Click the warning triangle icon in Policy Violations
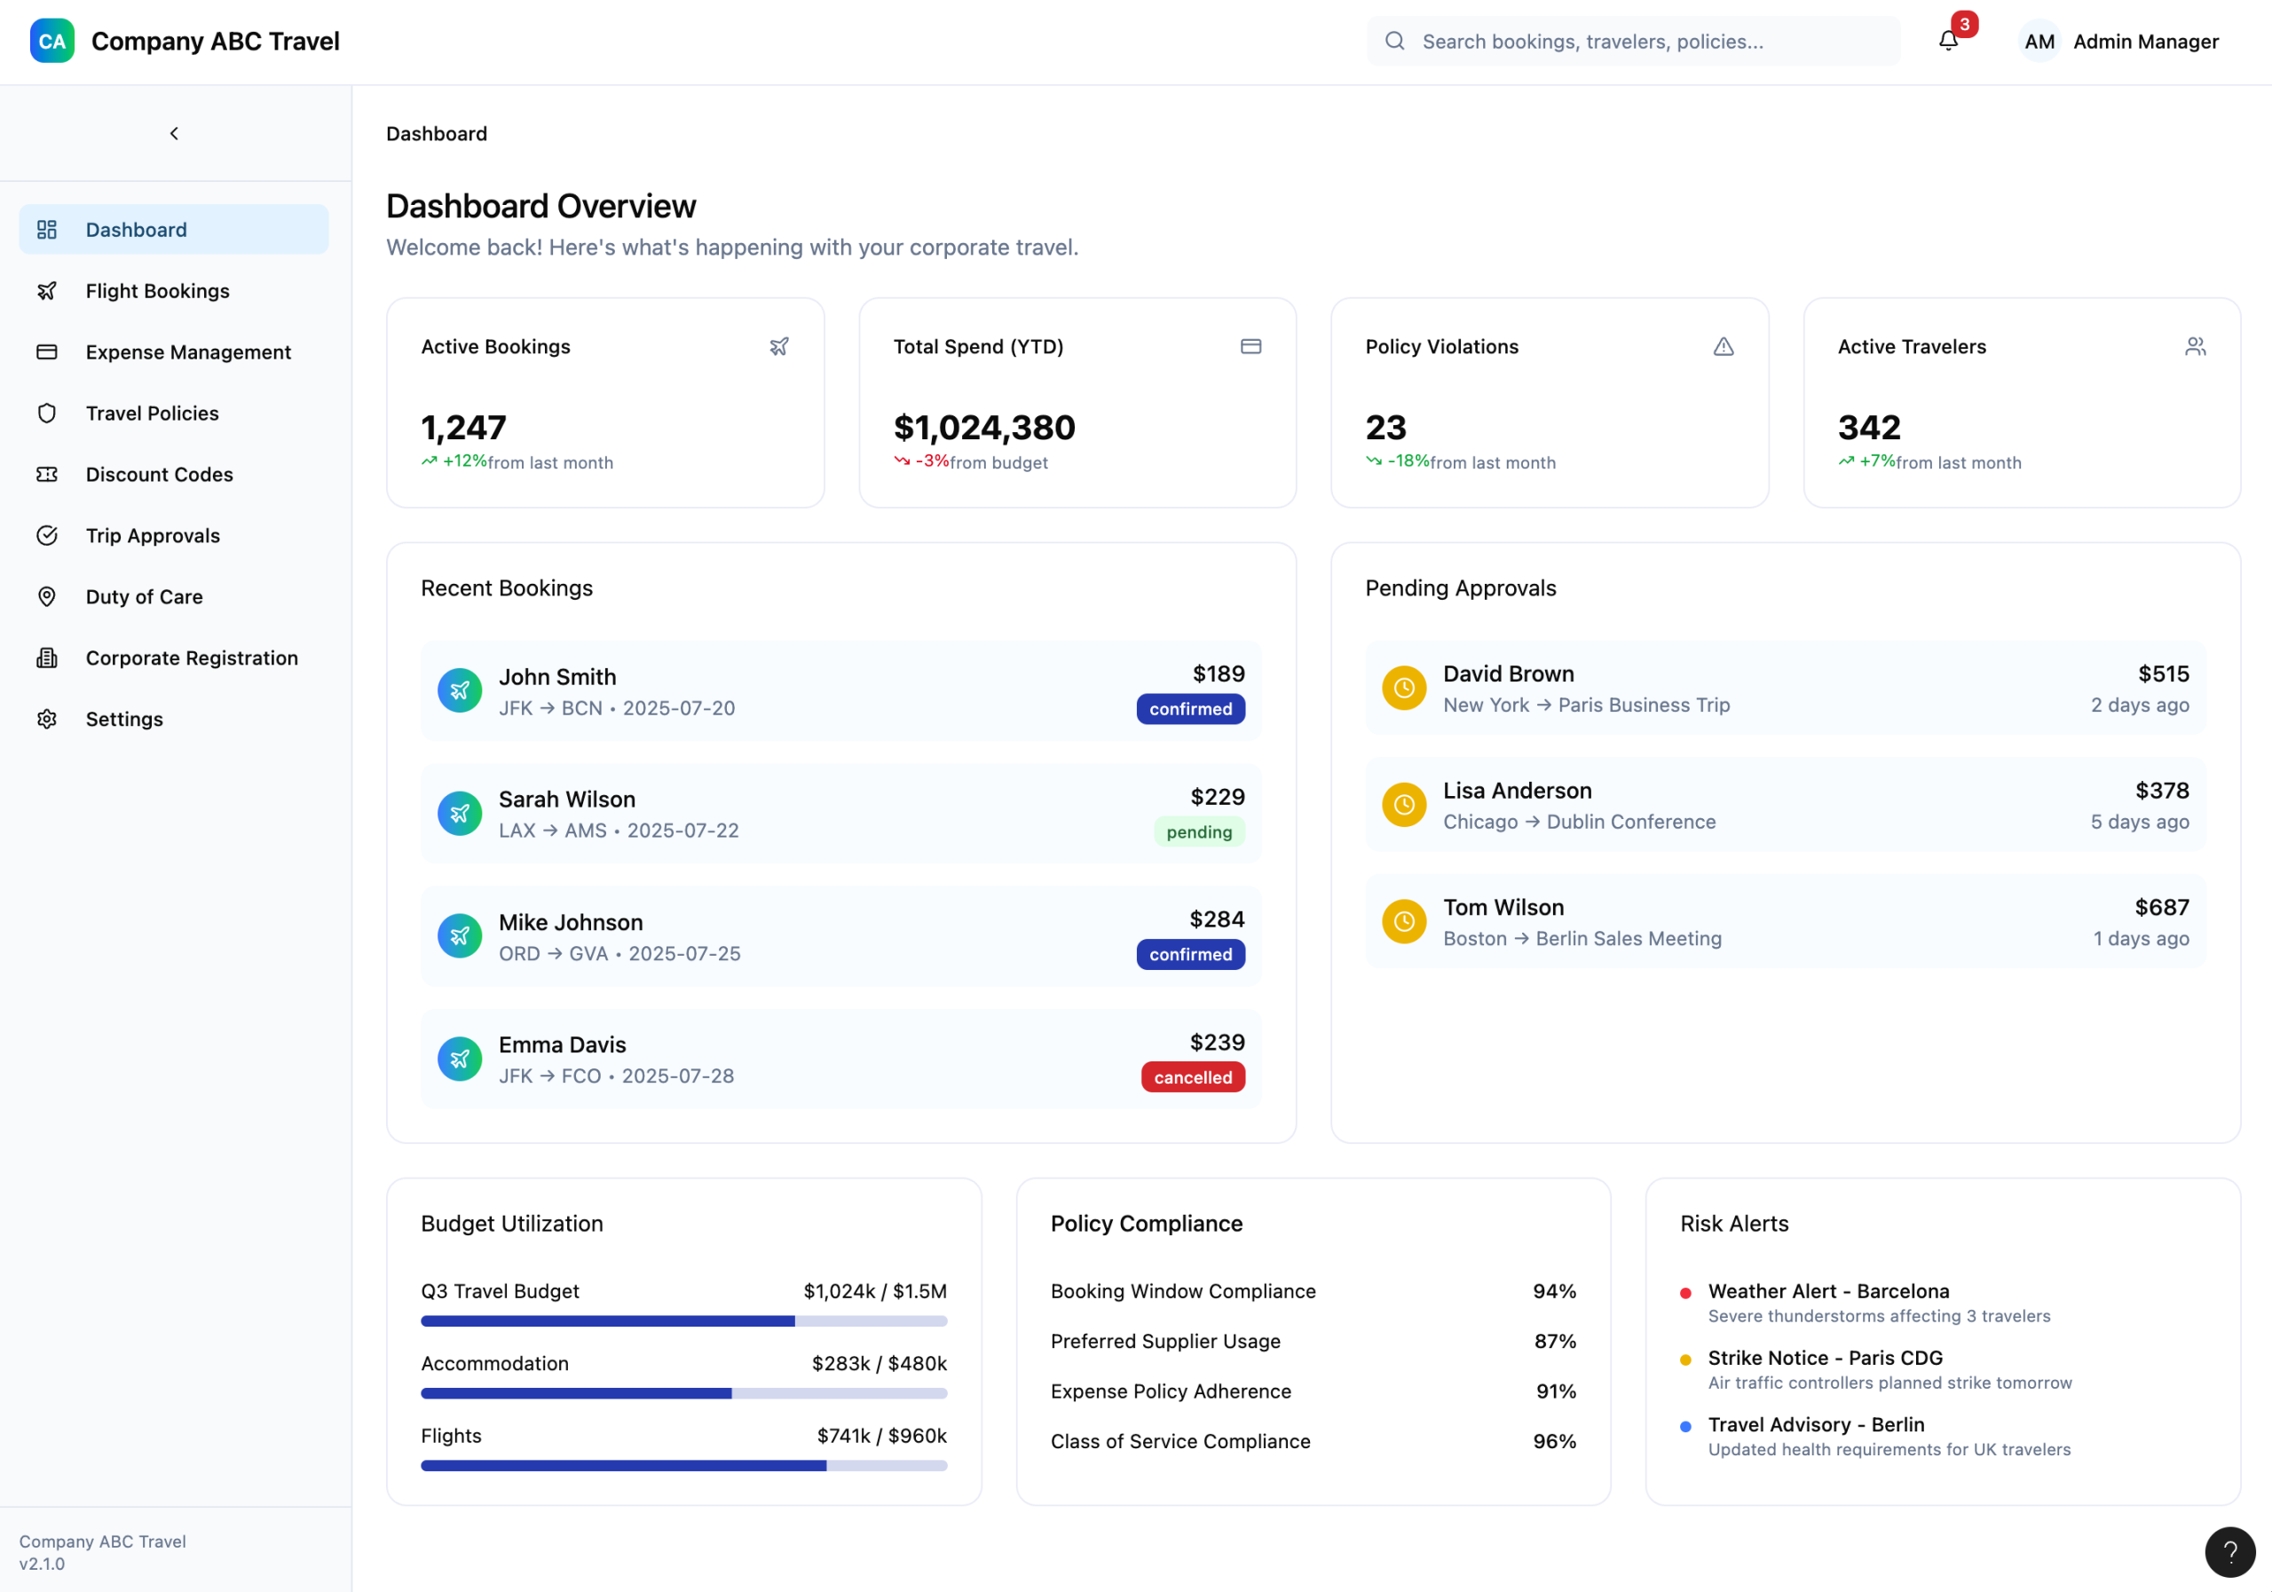This screenshot has width=2272, height=1592. coord(1723,346)
